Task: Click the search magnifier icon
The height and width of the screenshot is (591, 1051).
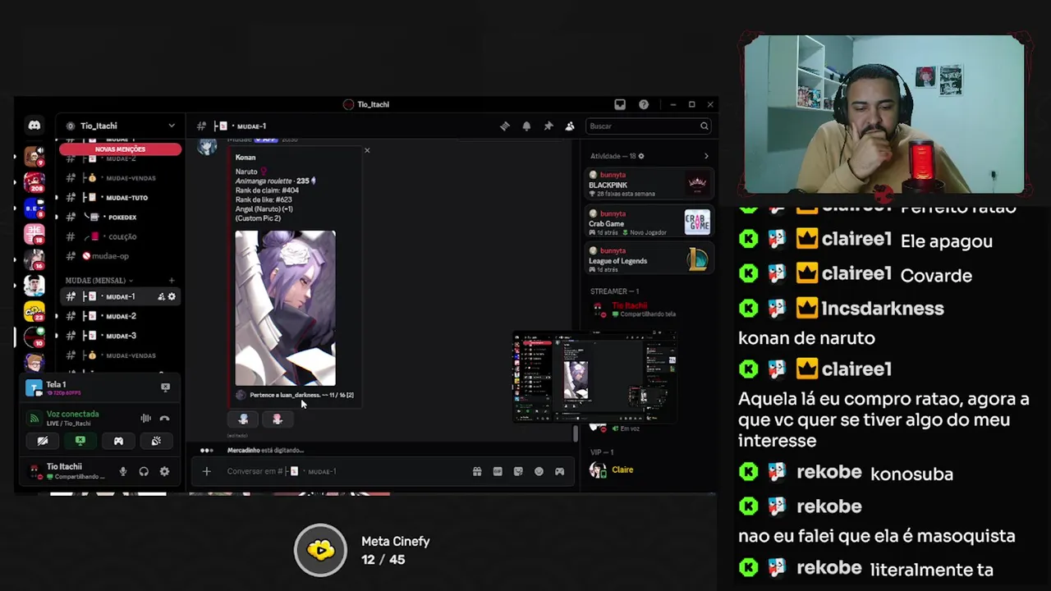Action: tap(704, 126)
